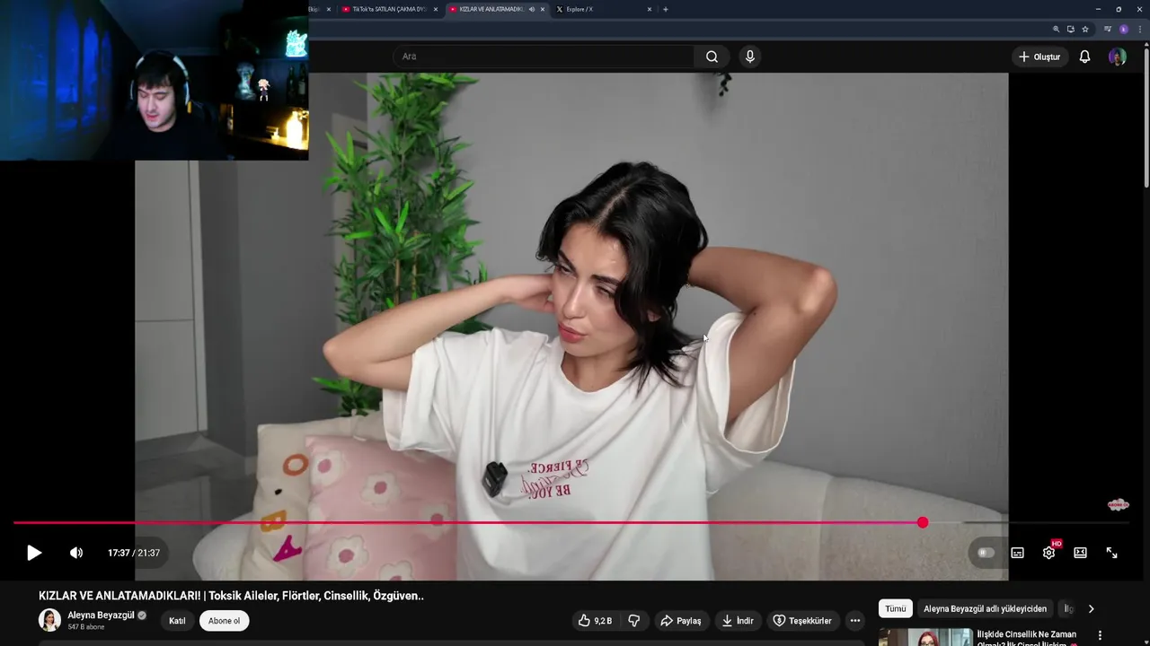1150x646 pixels.
Task: Open the channel avatar next to Aleyna Beyazgül
Action: click(x=49, y=620)
